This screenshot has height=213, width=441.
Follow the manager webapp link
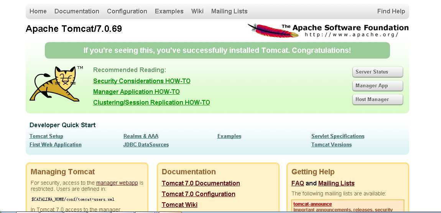tap(117, 183)
